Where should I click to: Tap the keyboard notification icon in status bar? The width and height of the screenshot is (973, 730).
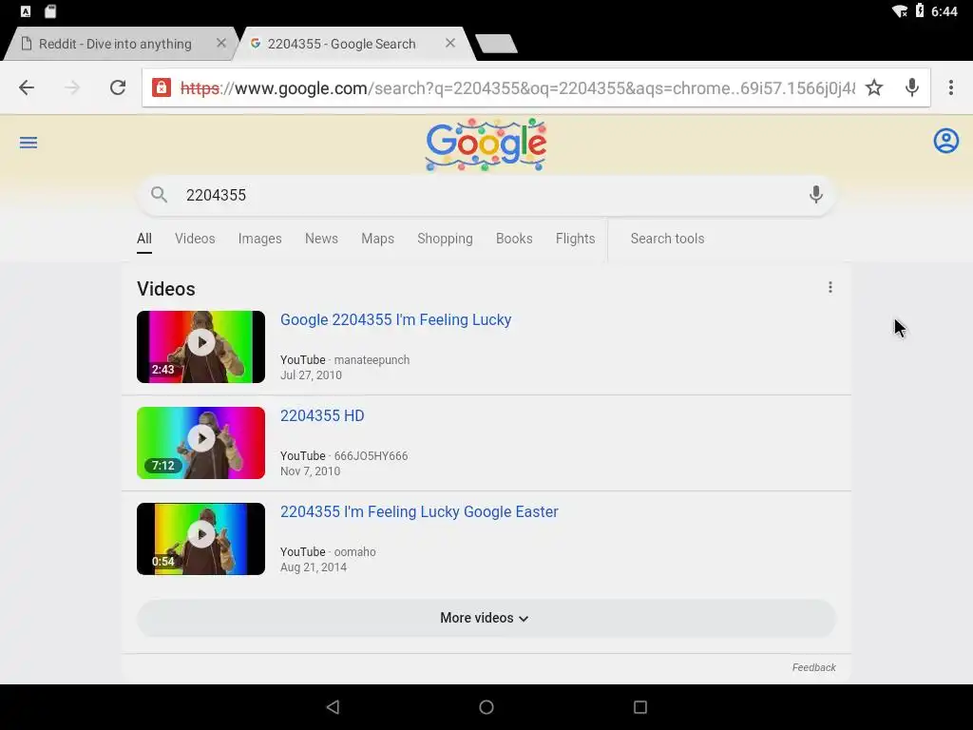click(x=26, y=11)
